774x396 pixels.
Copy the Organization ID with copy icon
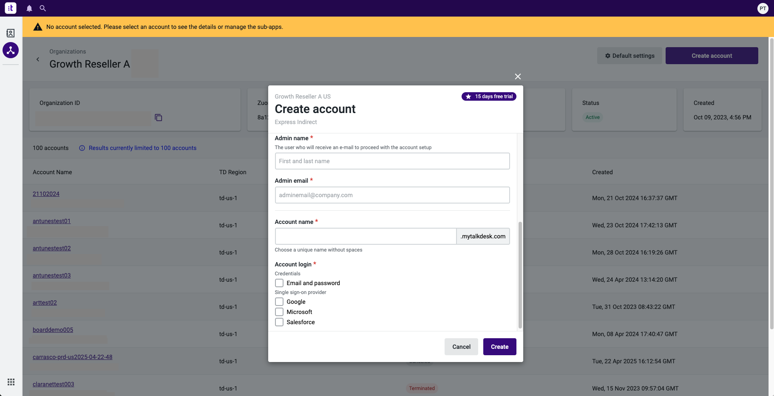click(x=159, y=118)
